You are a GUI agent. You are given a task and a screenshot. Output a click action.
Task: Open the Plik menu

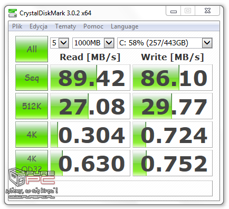pyautogui.click(x=17, y=26)
